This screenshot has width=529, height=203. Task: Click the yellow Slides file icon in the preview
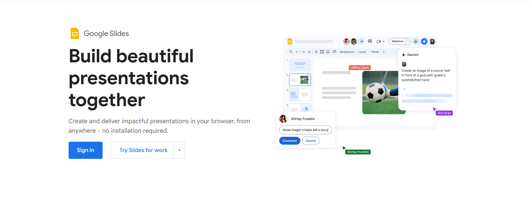pyautogui.click(x=290, y=42)
